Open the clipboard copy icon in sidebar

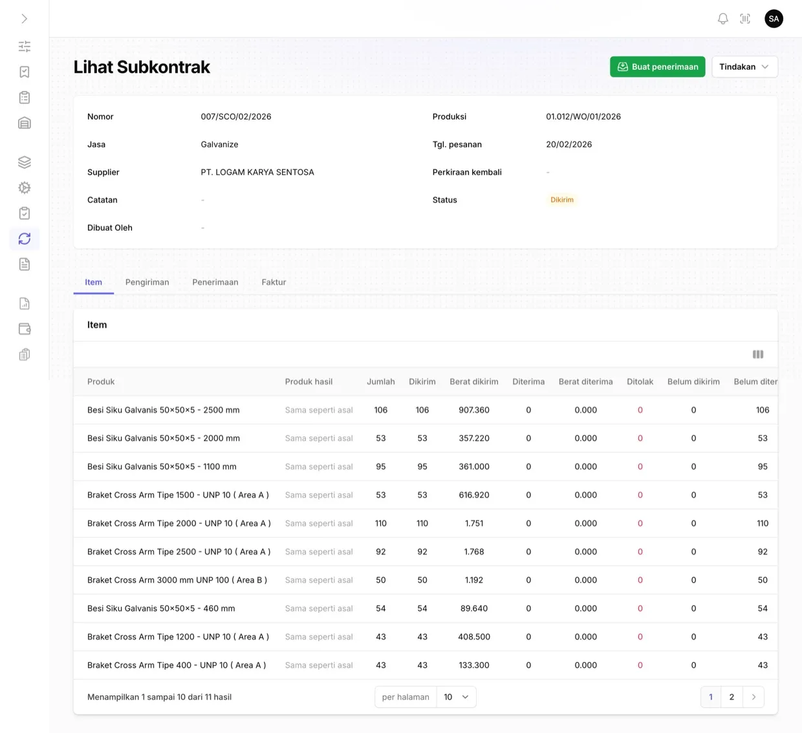point(25,355)
